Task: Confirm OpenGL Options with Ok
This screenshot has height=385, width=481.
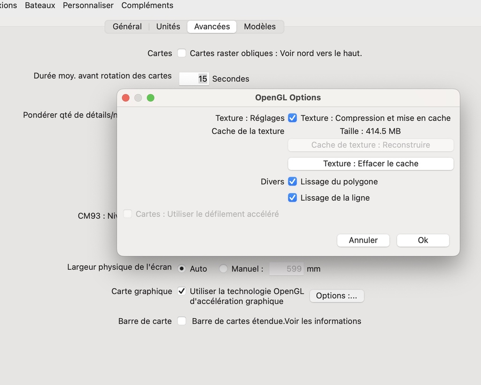Action: point(423,240)
